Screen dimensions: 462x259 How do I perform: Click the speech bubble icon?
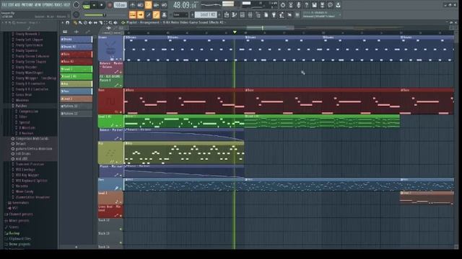[x=331, y=5]
